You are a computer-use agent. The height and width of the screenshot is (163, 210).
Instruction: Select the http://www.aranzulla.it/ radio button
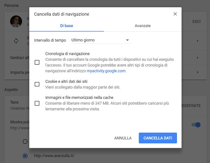coord(25,156)
